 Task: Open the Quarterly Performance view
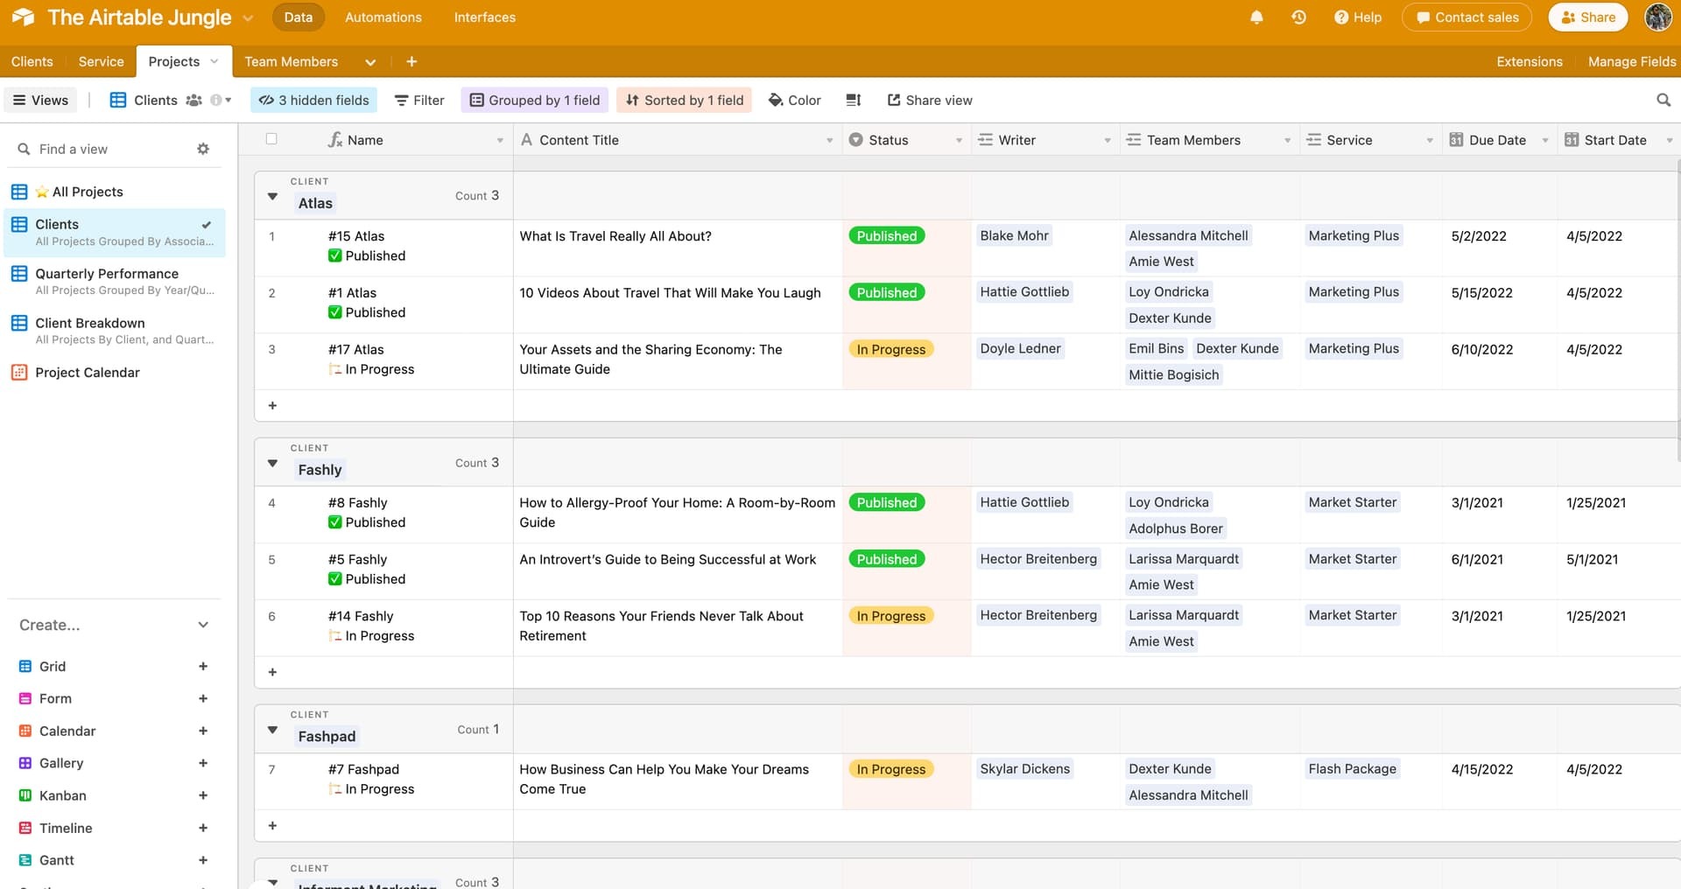115,281
